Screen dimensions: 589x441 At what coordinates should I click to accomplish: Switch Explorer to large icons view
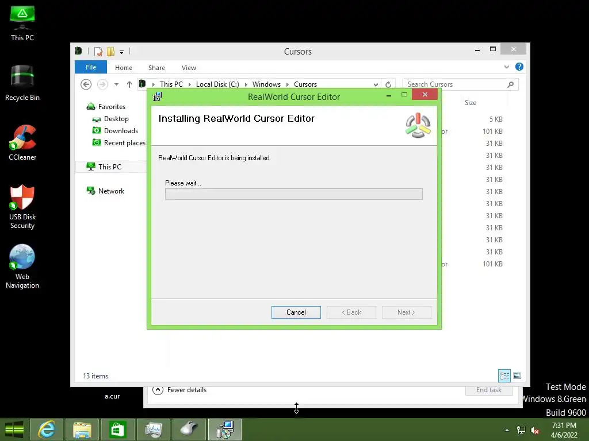[x=517, y=376]
